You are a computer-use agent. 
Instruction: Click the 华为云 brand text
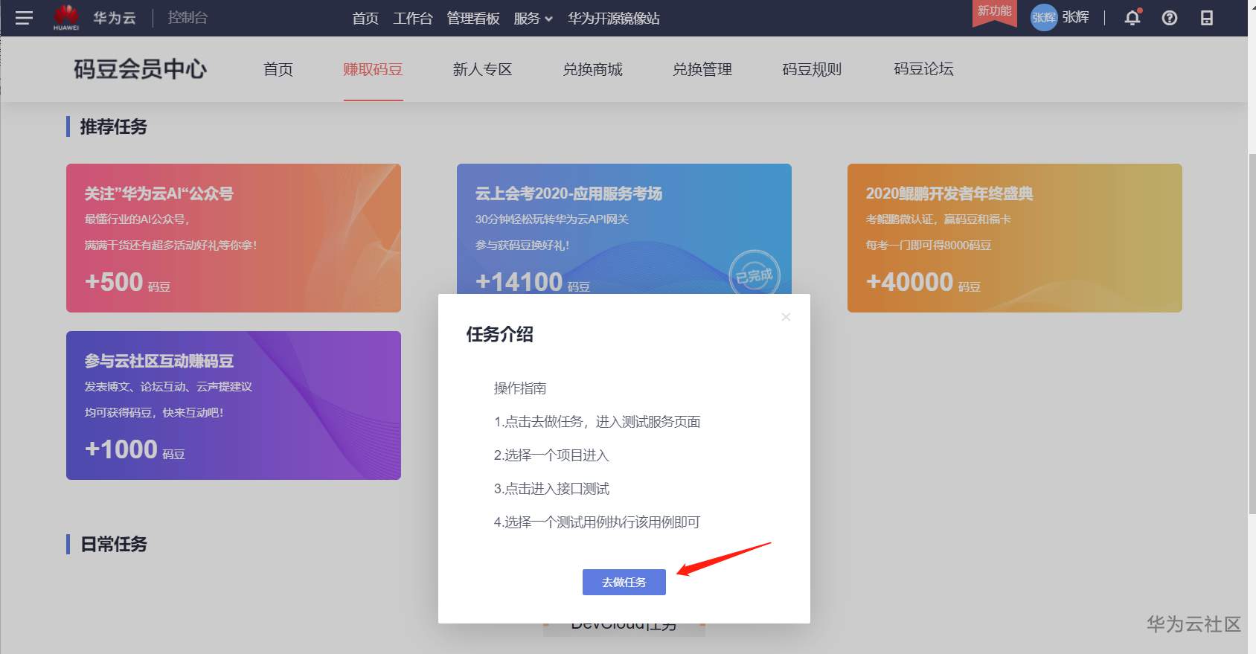click(115, 17)
